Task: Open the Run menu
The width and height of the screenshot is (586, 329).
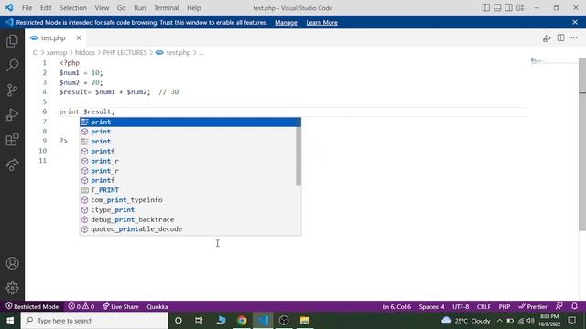Action: [x=140, y=8]
